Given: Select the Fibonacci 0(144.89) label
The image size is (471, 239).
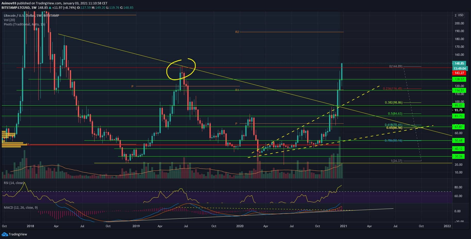Looking at the screenshot, I should (396, 66).
